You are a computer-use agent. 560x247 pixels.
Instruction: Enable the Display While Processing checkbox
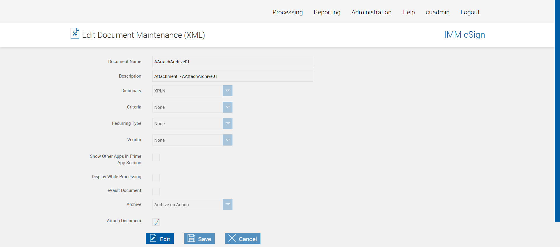pyautogui.click(x=156, y=178)
